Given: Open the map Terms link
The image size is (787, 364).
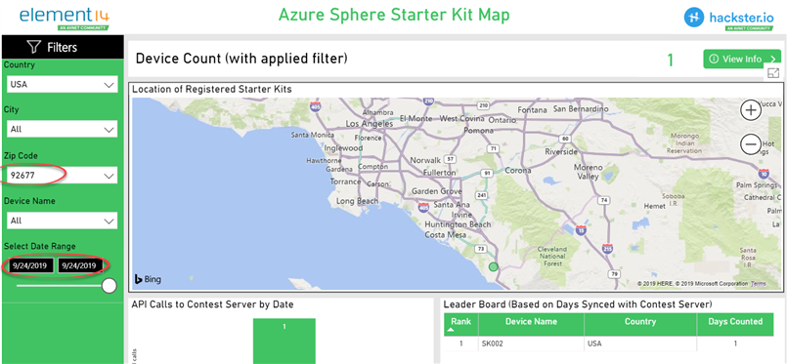Looking at the screenshot, I should pyautogui.click(x=758, y=284).
